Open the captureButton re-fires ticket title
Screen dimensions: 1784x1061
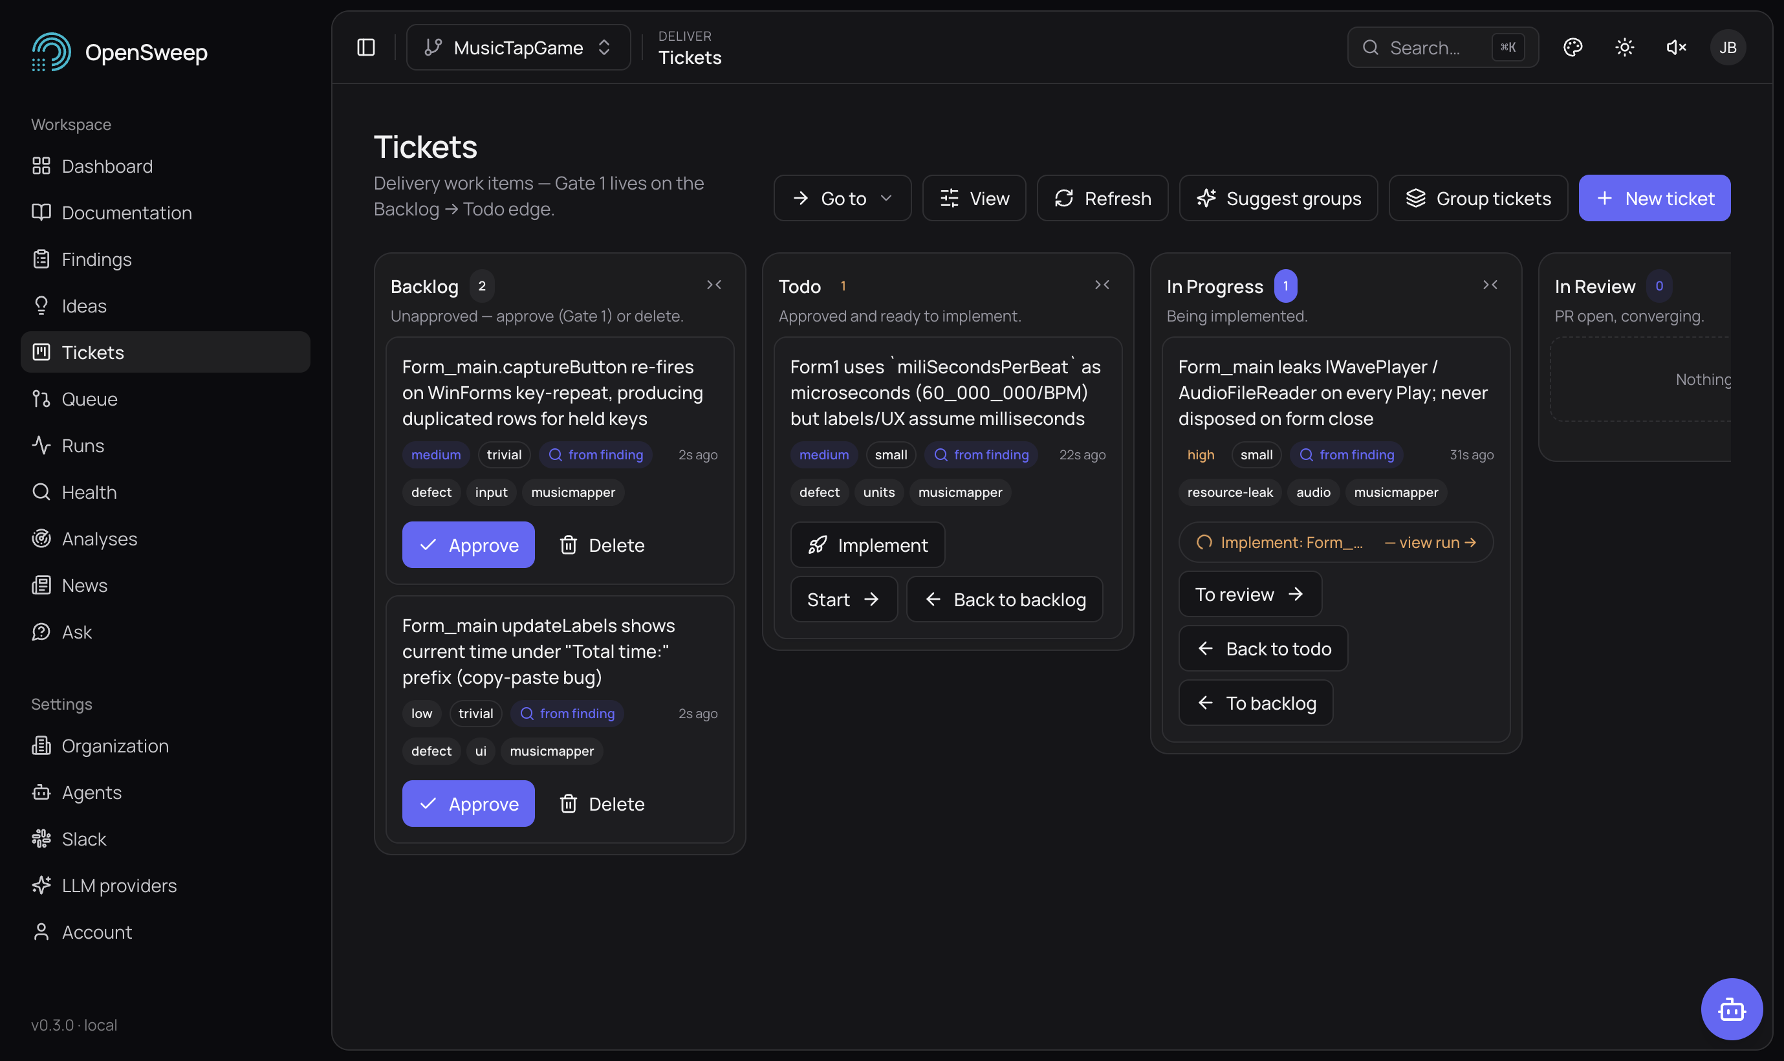pos(552,393)
